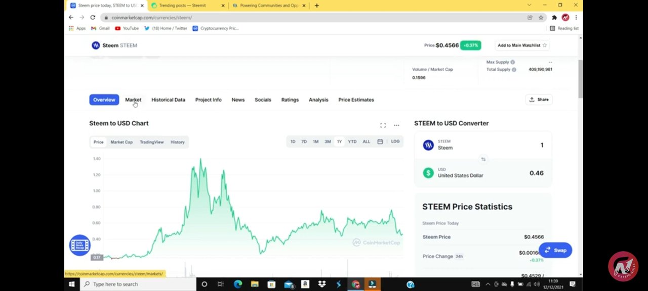The height and width of the screenshot is (291, 648).
Task: Open the Ratings tab
Action: tap(290, 100)
